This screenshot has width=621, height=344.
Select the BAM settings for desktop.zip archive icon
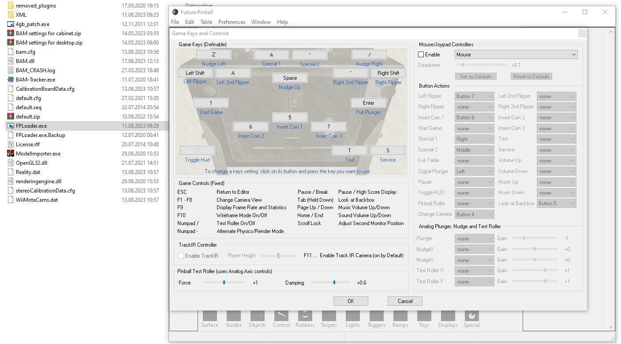[11, 43]
